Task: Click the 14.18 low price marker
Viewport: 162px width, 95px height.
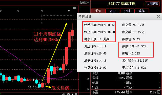Action: tap(32, 87)
